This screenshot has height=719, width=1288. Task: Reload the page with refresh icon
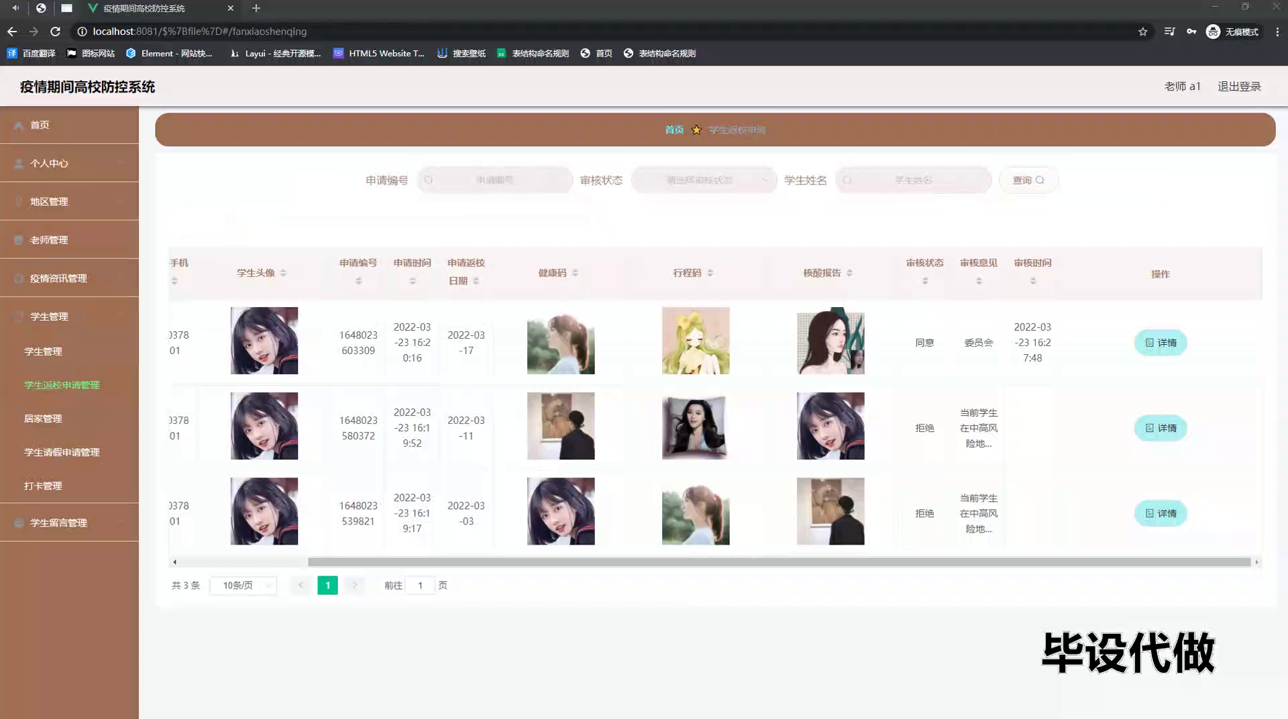tap(56, 32)
